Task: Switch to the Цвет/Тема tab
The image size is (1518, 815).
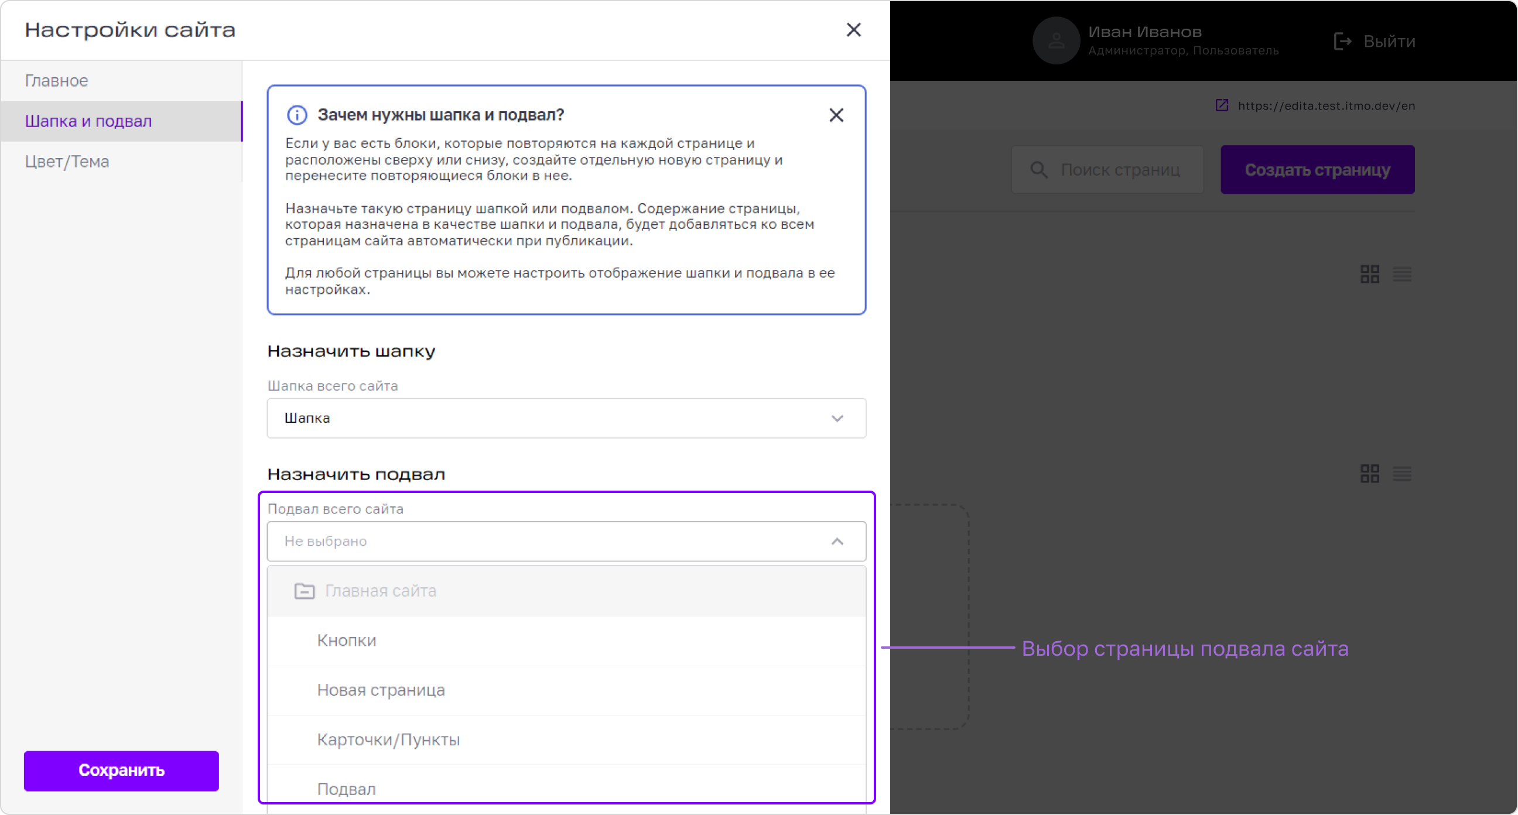Action: [x=121, y=162]
